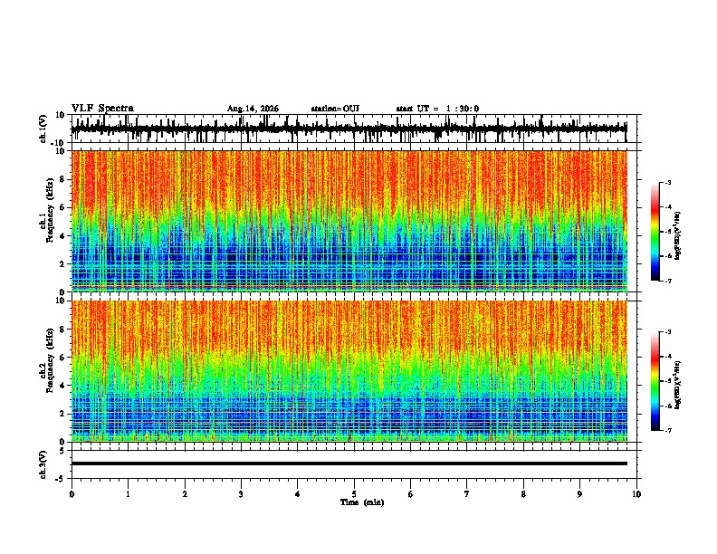Click the ch.1 frequency spectrogram panel
The height and width of the screenshot is (554, 717).
(x=349, y=221)
